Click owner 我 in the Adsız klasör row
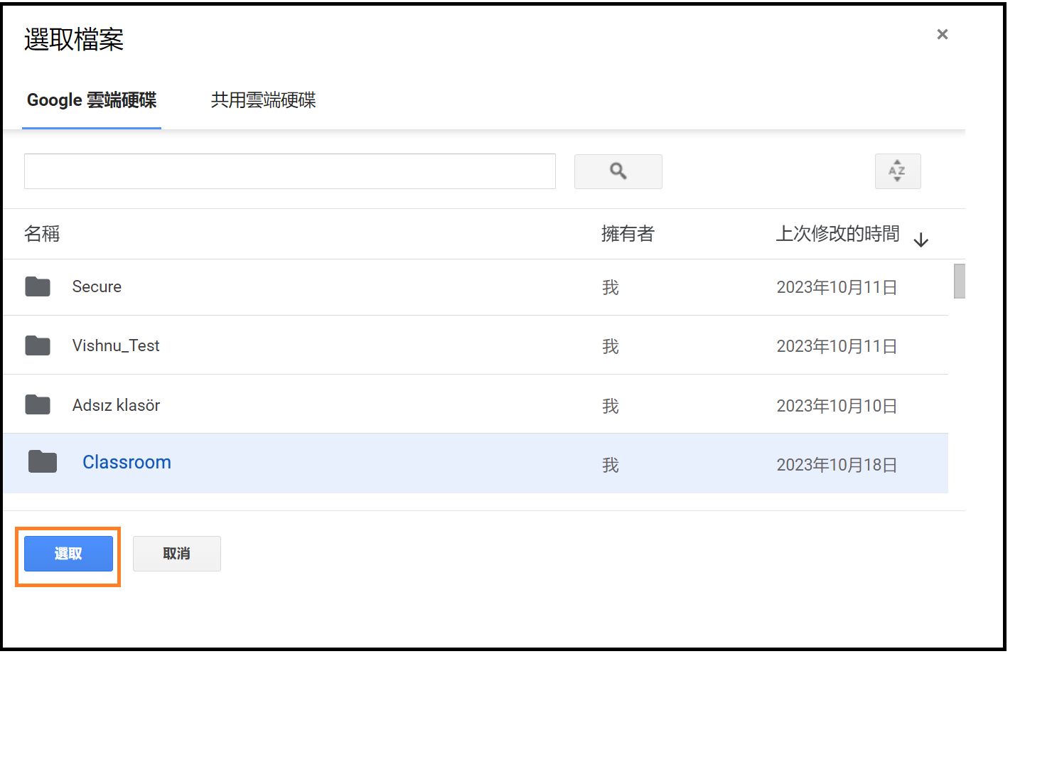Viewport: 1052px width, 762px height. [x=611, y=406]
